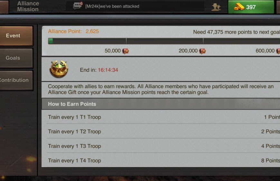This screenshot has width=280, height=181.
Task: Tap the Alliance star medal emblem
Action: 59,69
